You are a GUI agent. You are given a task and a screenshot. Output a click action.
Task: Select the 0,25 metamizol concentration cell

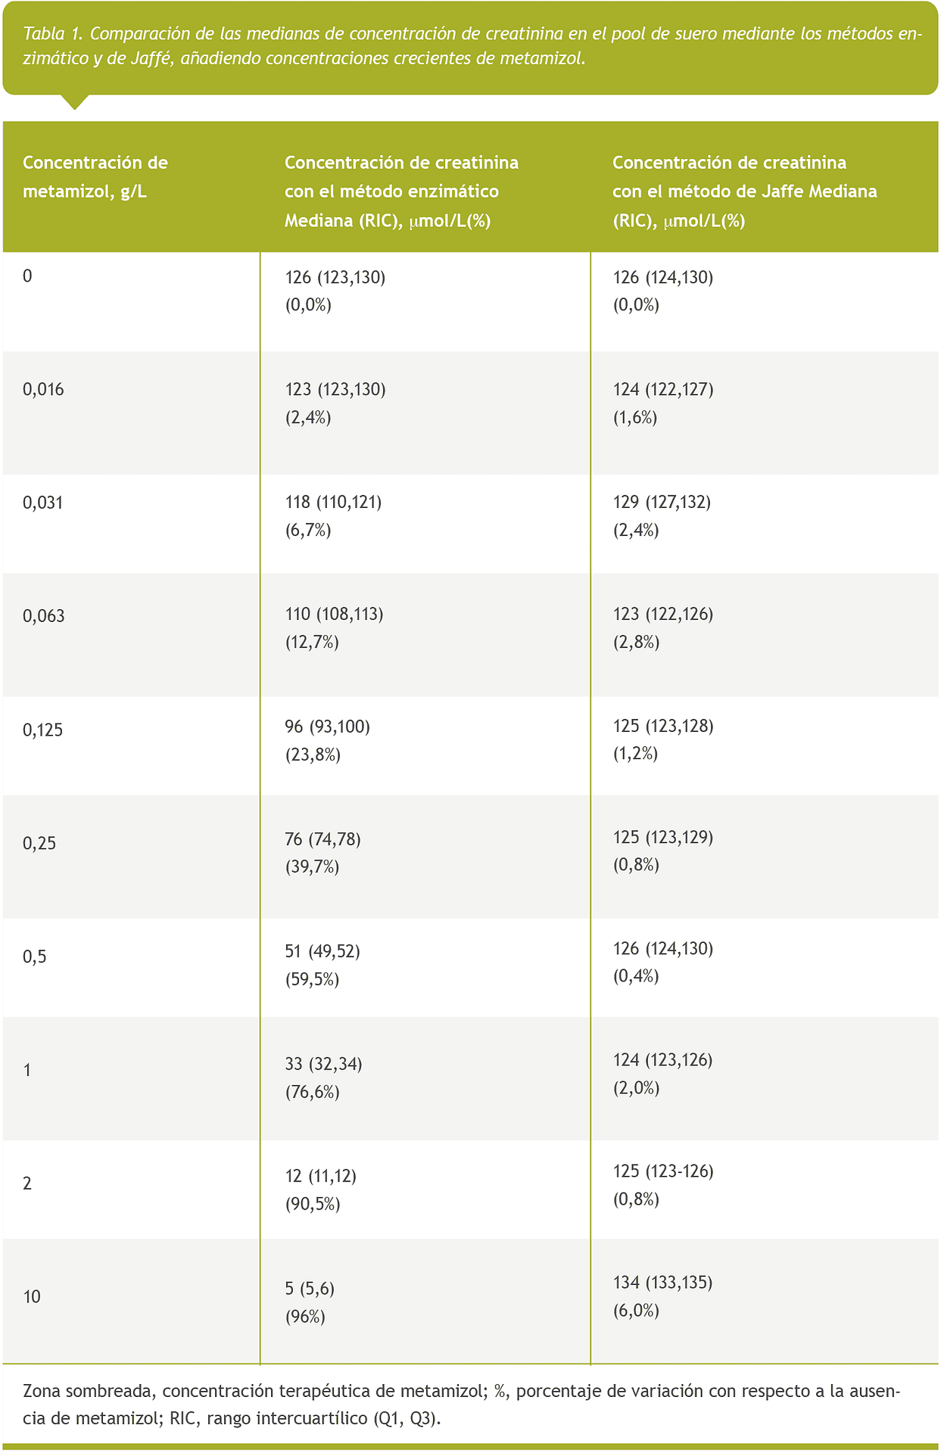click(39, 844)
